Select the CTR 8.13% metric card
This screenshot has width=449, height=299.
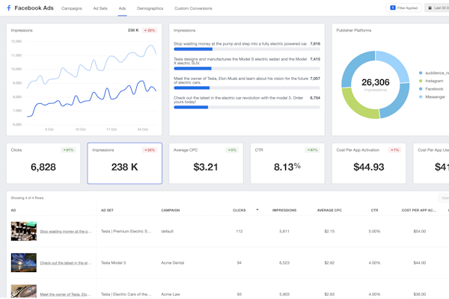coord(287,164)
